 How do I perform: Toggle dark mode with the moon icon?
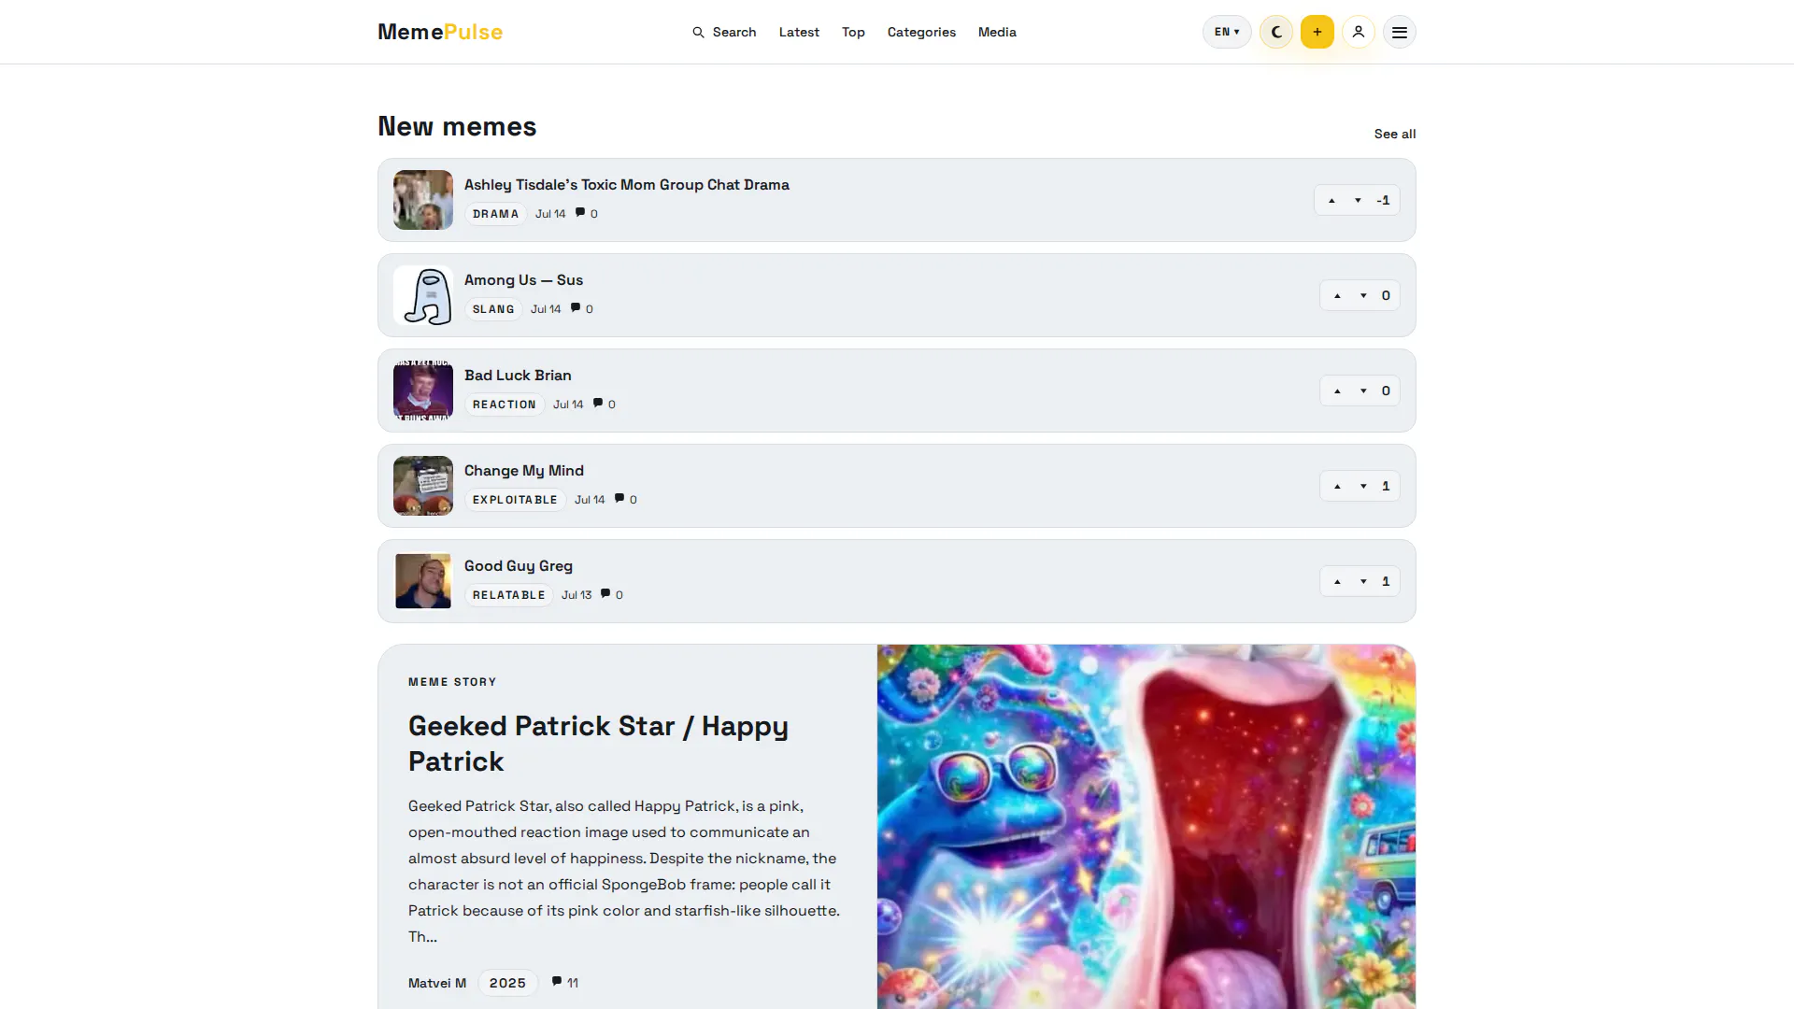pos(1276,32)
